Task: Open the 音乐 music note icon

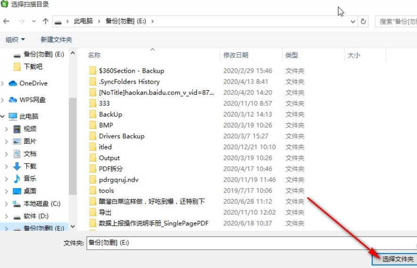Action: [17, 179]
